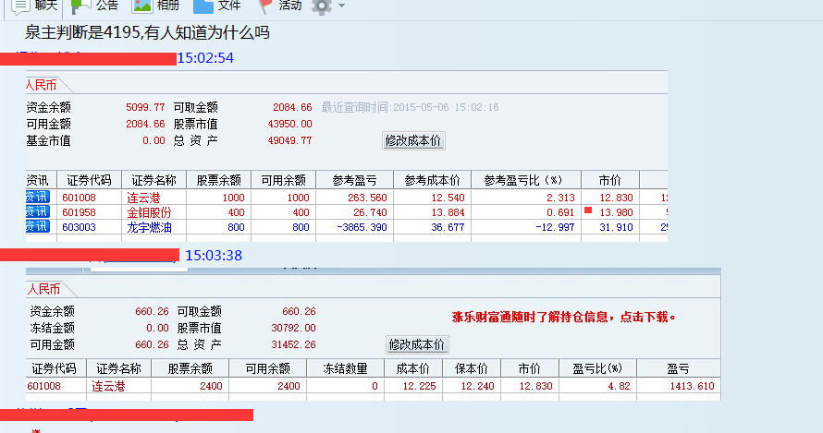Click 修改成本价 in the 15:02:54 screenshot
The image size is (823, 433).
click(413, 141)
